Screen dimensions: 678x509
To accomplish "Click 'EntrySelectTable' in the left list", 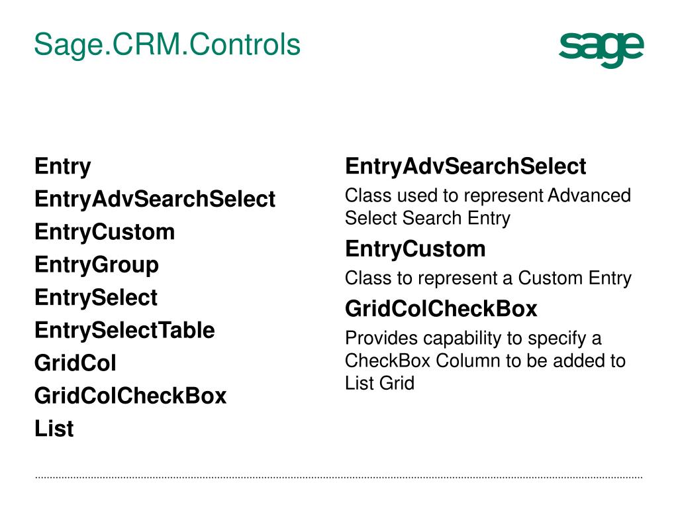I will point(124,331).
